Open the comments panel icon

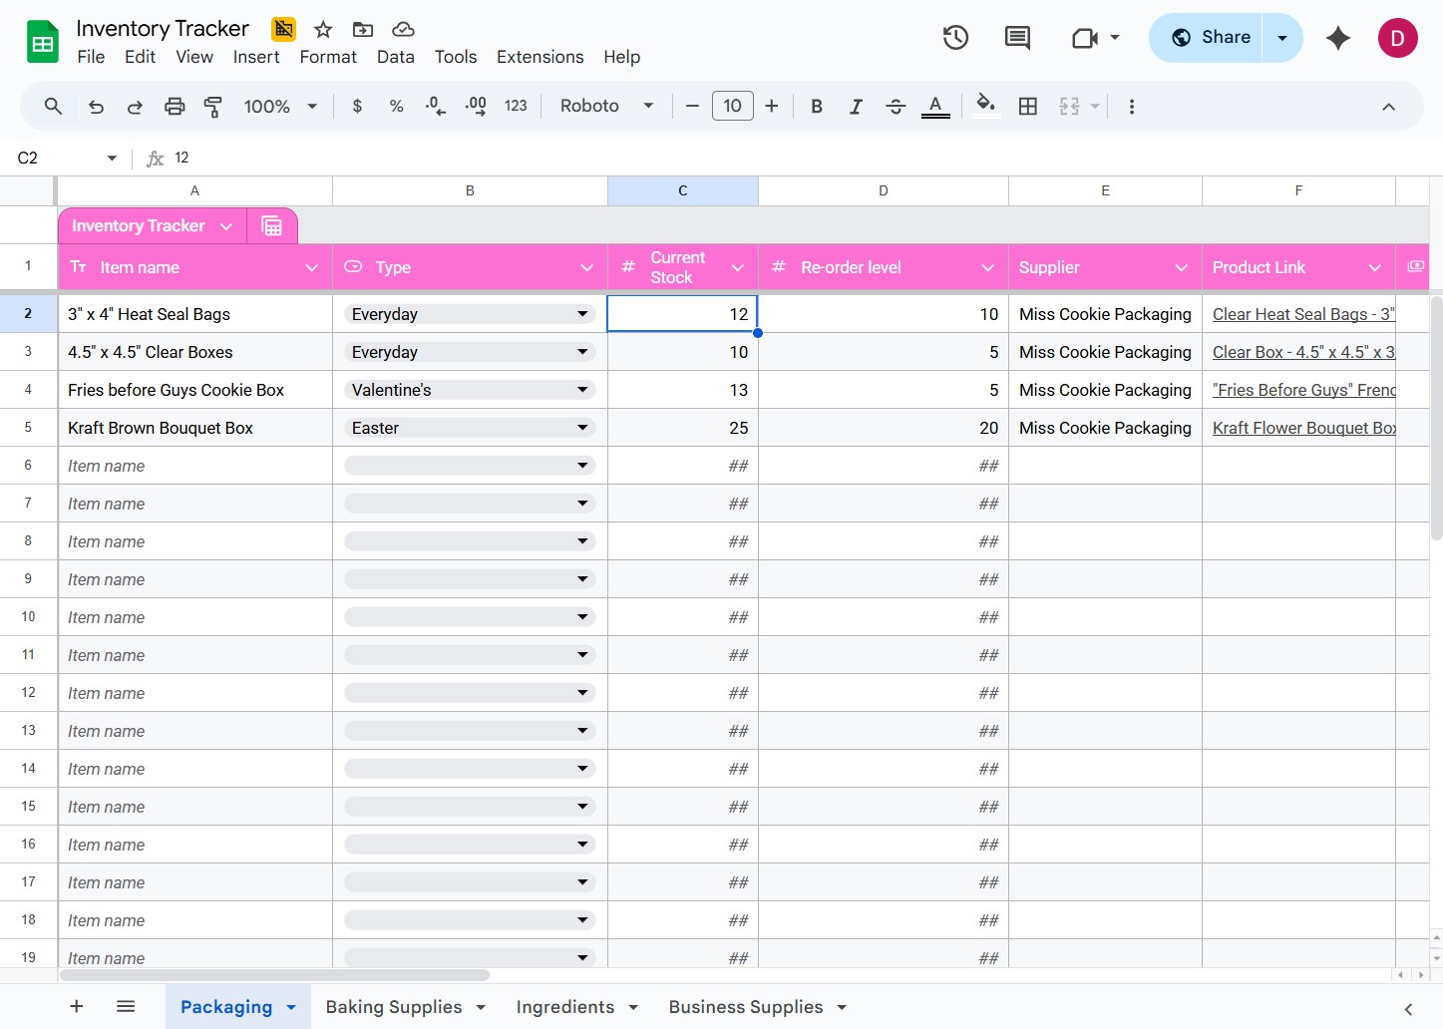click(x=1017, y=38)
